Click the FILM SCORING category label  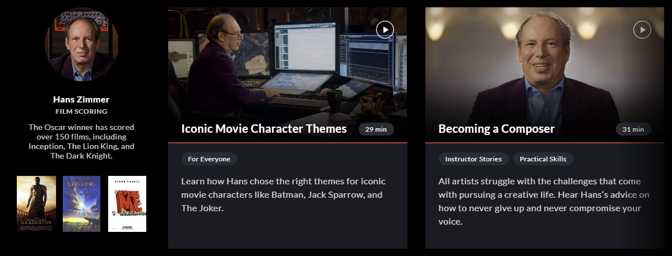pyautogui.click(x=81, y=111)
